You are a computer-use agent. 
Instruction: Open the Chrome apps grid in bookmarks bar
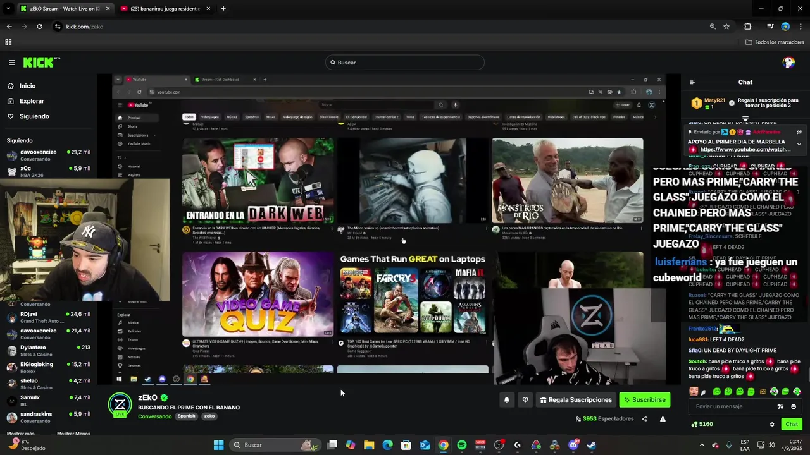(8, 42)
